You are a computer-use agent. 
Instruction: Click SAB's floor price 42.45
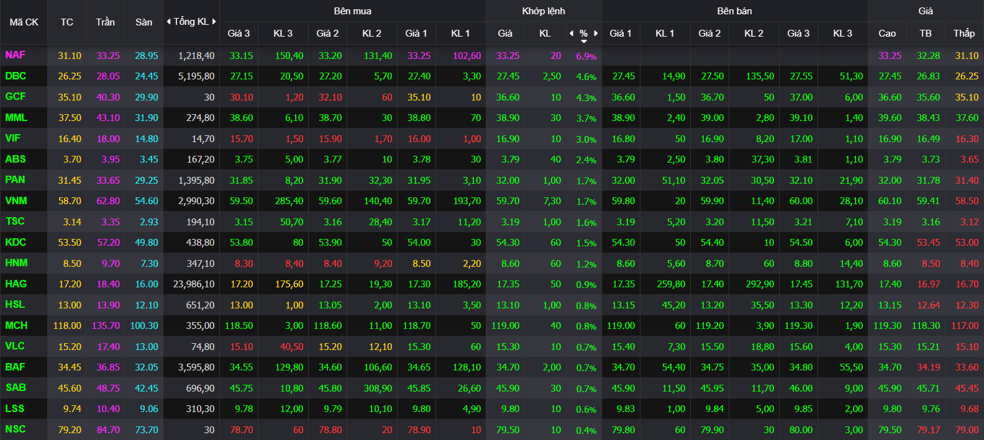(147, 388)
